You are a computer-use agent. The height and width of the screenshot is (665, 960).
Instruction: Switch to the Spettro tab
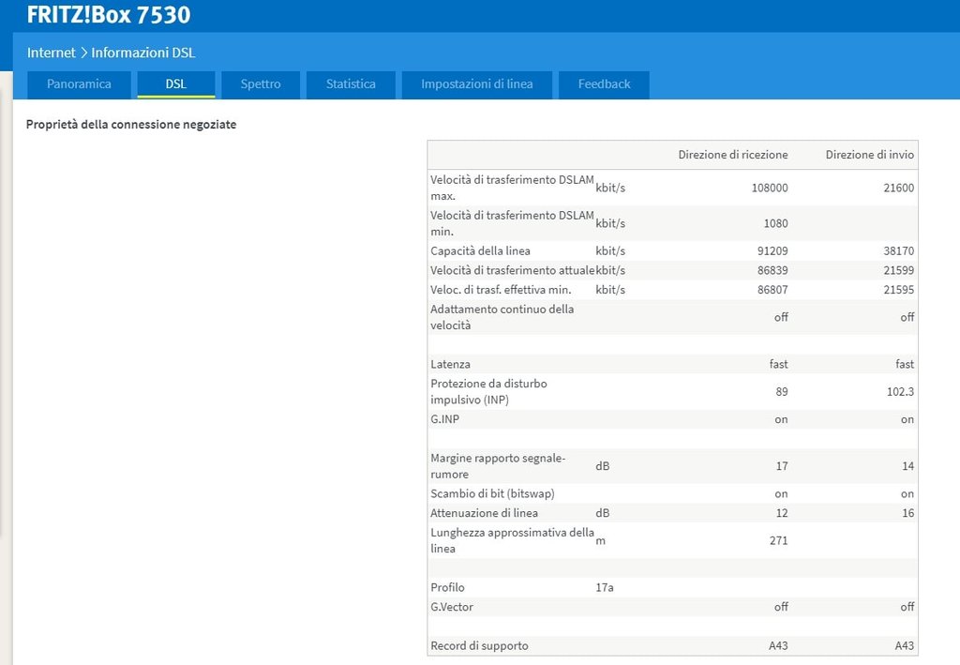coord(261,84)
